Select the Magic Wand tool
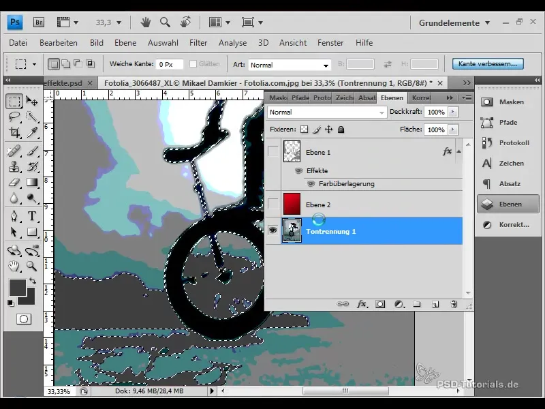545x409 pixels. point(31,117)
